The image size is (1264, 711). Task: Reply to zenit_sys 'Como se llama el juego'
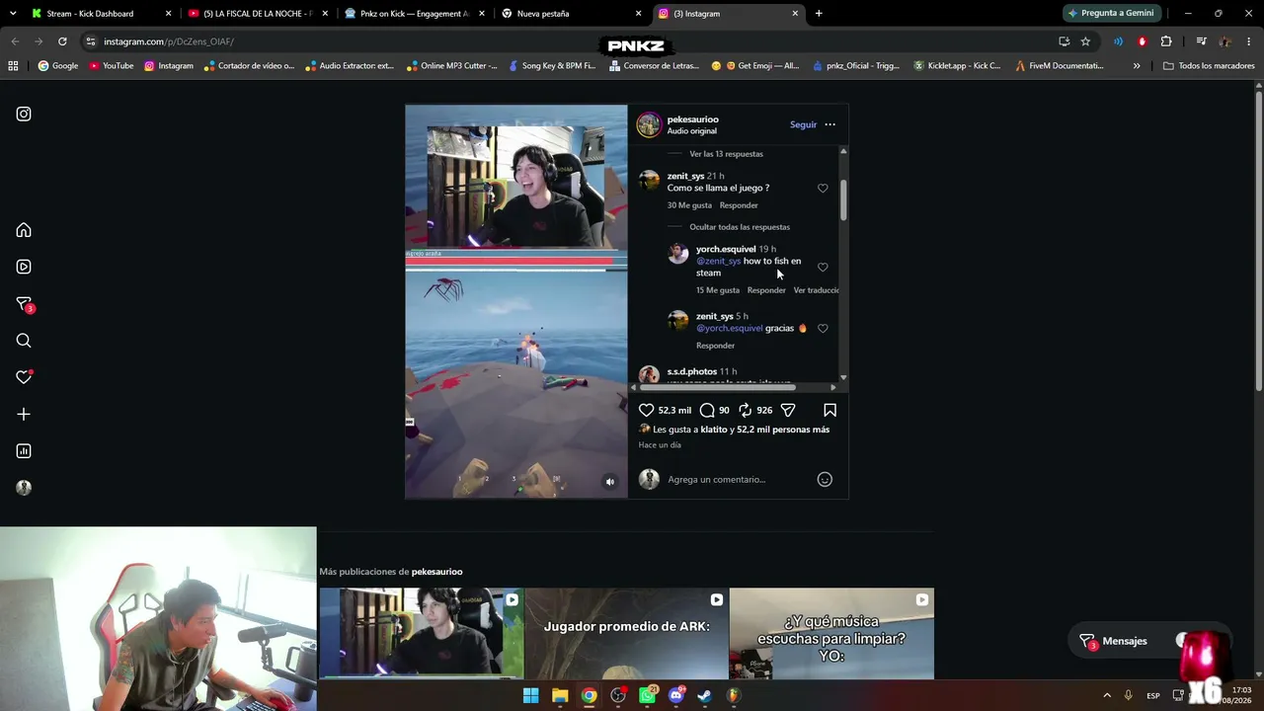739,205
